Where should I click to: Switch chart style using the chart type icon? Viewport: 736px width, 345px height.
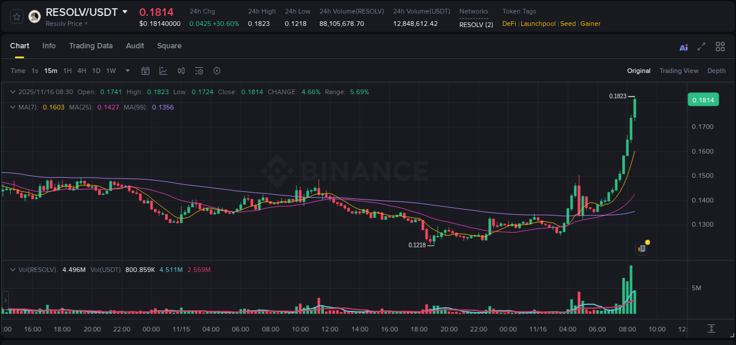point(163,71)
